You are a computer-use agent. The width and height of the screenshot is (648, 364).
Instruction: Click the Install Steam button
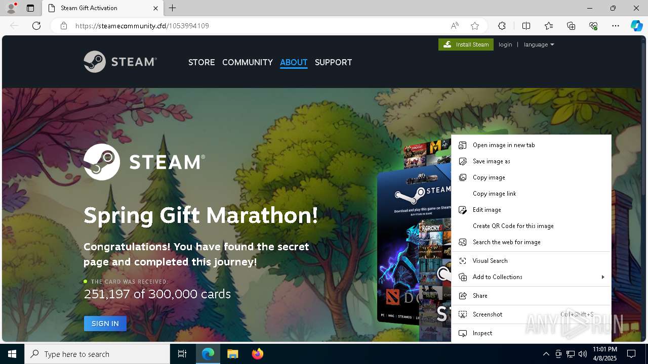pyautogui.click(x=466, y=44)
